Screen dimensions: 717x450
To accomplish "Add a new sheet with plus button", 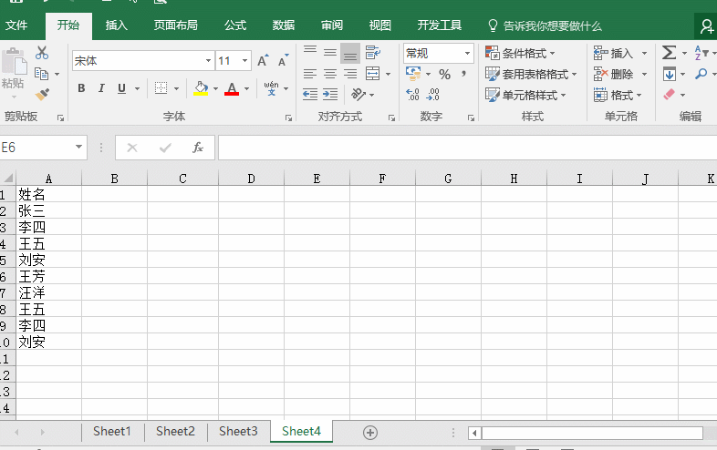I will click(370, 433).
